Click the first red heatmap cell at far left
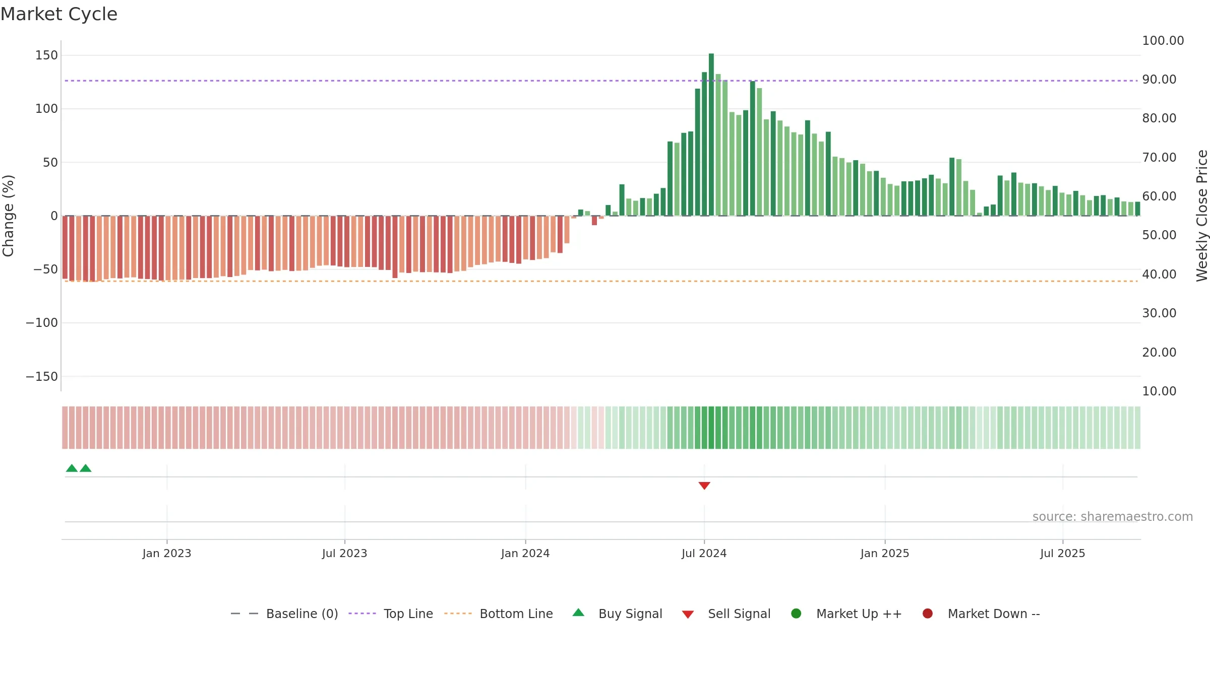Image resolution: width=1210 pixels, height=680 pixels. click(x=65, y=428)
